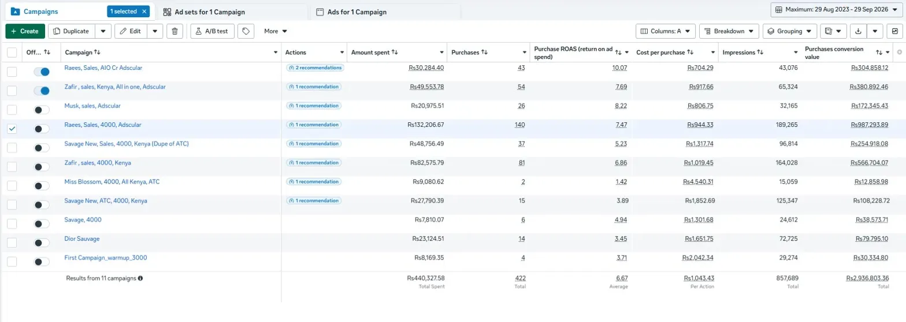Viewport: 906px width, 322px height.
Task: Sort by Amount spent arrows icon
Action: pyautogui.click(x=395, y=53)
